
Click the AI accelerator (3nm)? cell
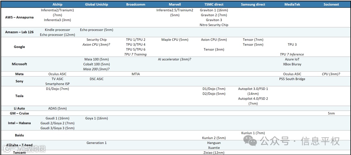[x=175, y=59]
